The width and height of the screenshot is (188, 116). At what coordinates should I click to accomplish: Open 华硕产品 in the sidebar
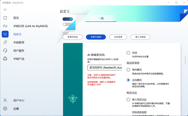(x=19, y=59)
